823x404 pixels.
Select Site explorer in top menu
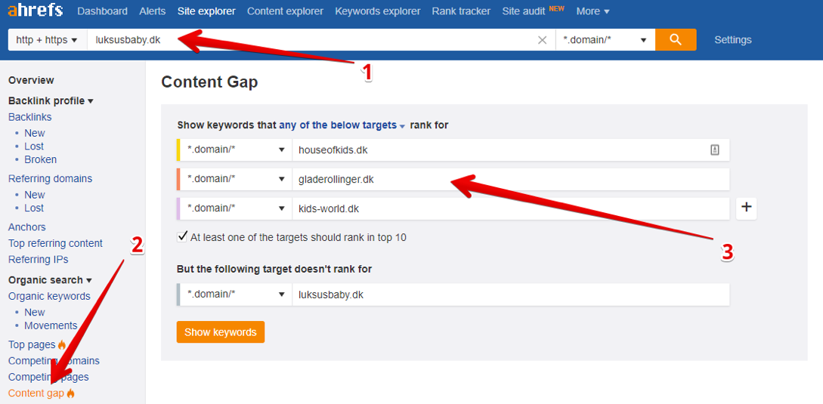pos(206,11)
